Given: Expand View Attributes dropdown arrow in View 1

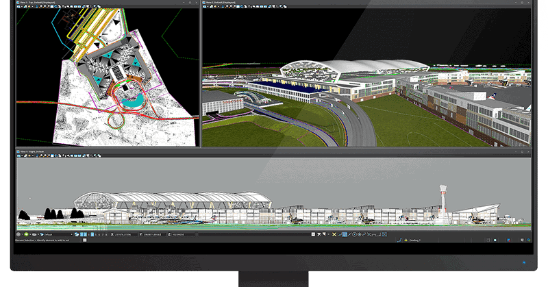Looking at the screenshot, I should (22, 6).
